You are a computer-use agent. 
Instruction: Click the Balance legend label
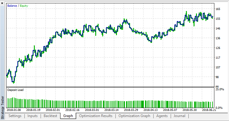(x=12, y=6)
